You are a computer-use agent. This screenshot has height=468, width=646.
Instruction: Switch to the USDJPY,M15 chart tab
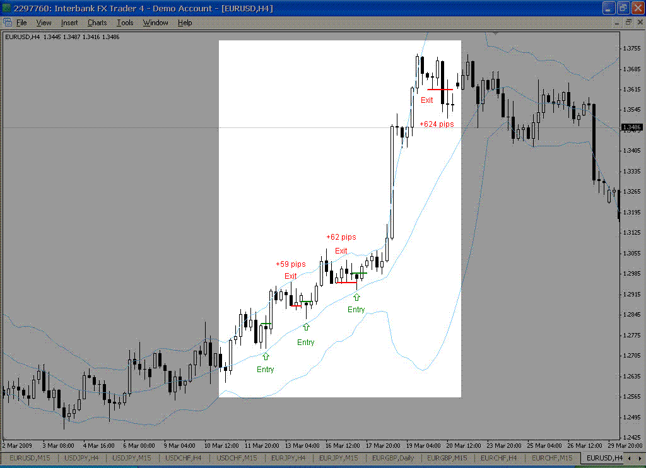[131, 458]
